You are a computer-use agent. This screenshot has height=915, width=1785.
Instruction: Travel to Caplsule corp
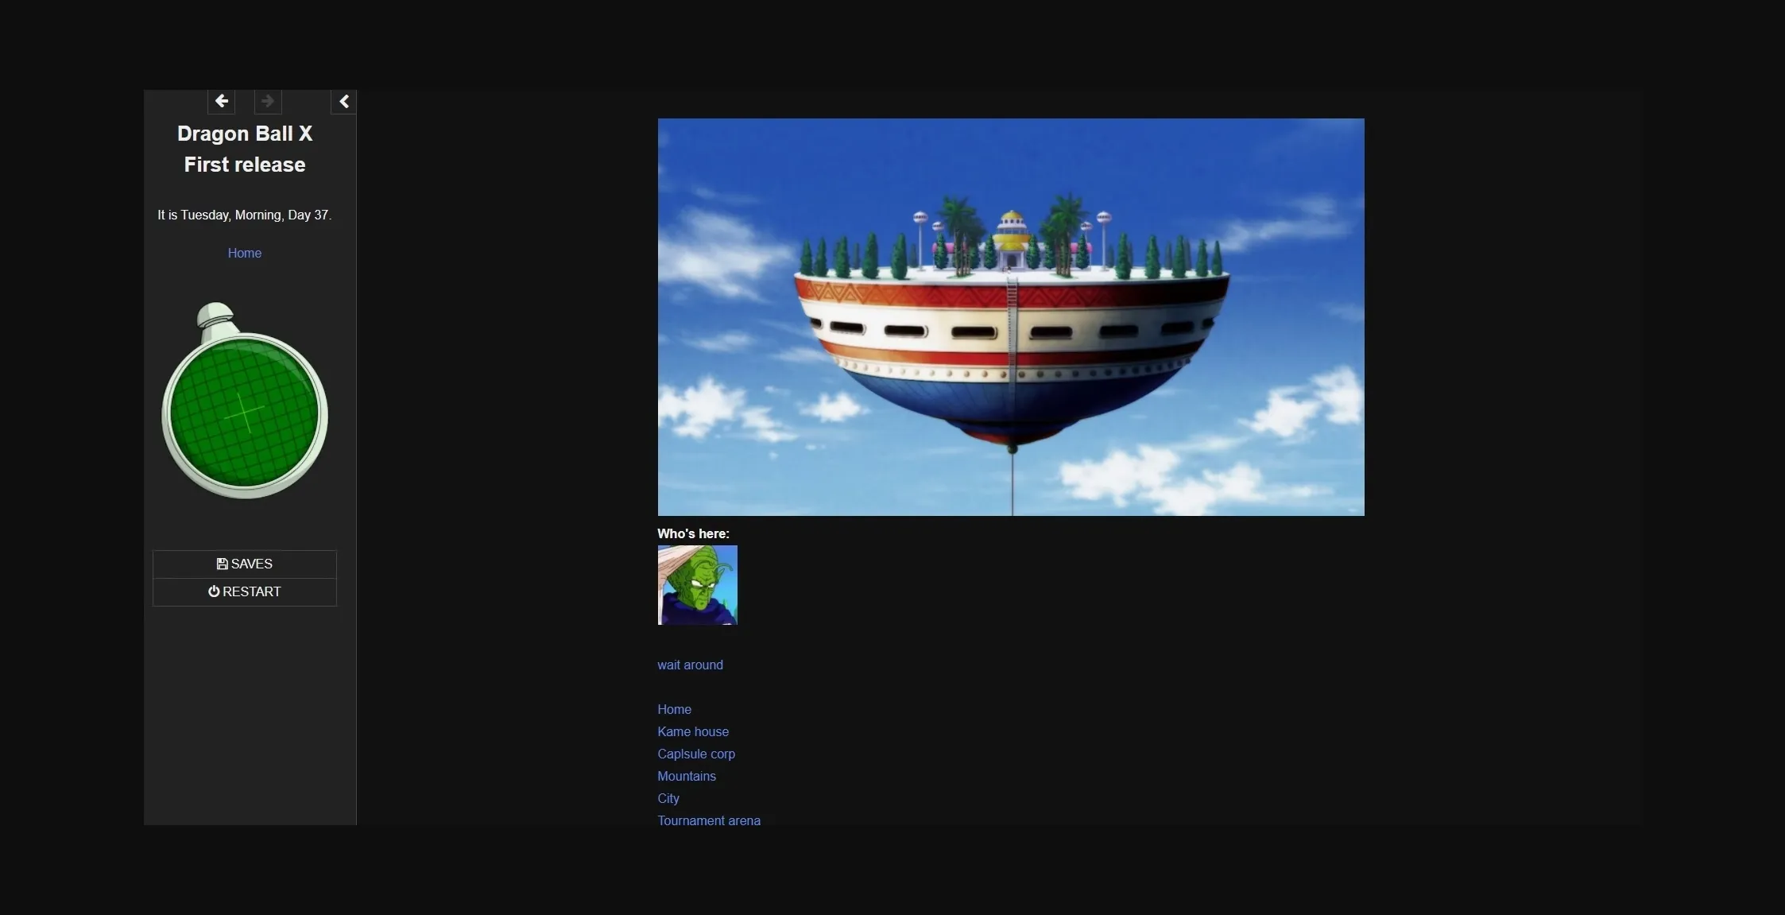[695, 754]
